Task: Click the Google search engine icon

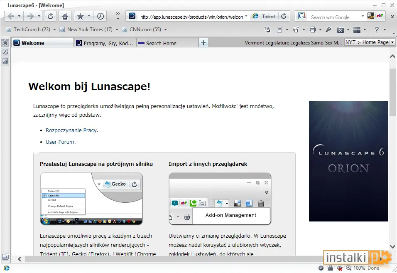Action: [x=301, y=16]
